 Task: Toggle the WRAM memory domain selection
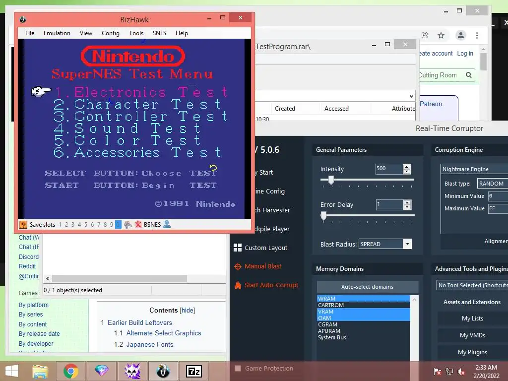pos(363,299)
